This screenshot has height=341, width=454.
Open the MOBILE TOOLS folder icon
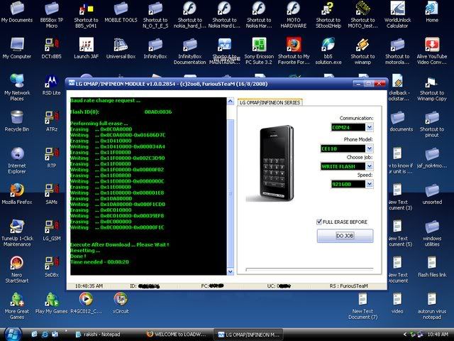tap(121, 12)
